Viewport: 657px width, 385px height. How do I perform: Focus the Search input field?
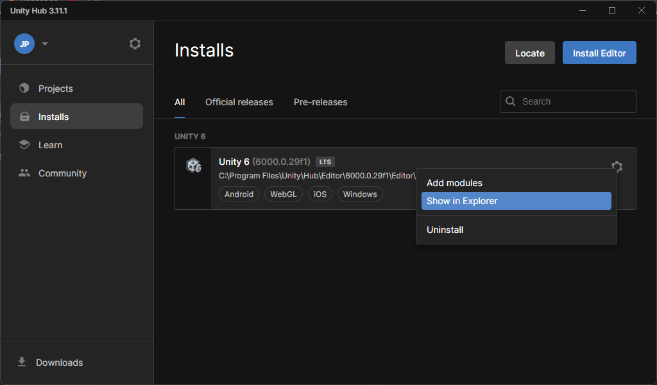(568, 101)
